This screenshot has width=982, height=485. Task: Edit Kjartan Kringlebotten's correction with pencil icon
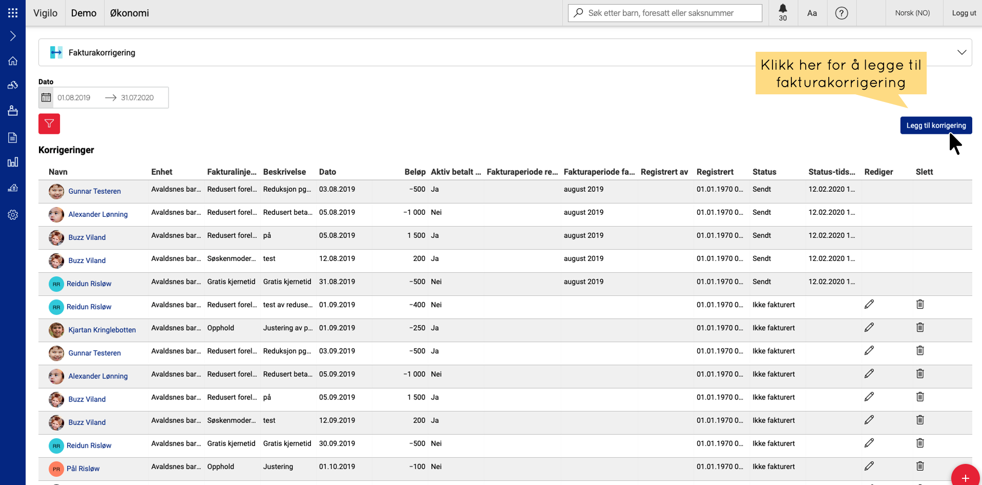click(x=869, y=328)
